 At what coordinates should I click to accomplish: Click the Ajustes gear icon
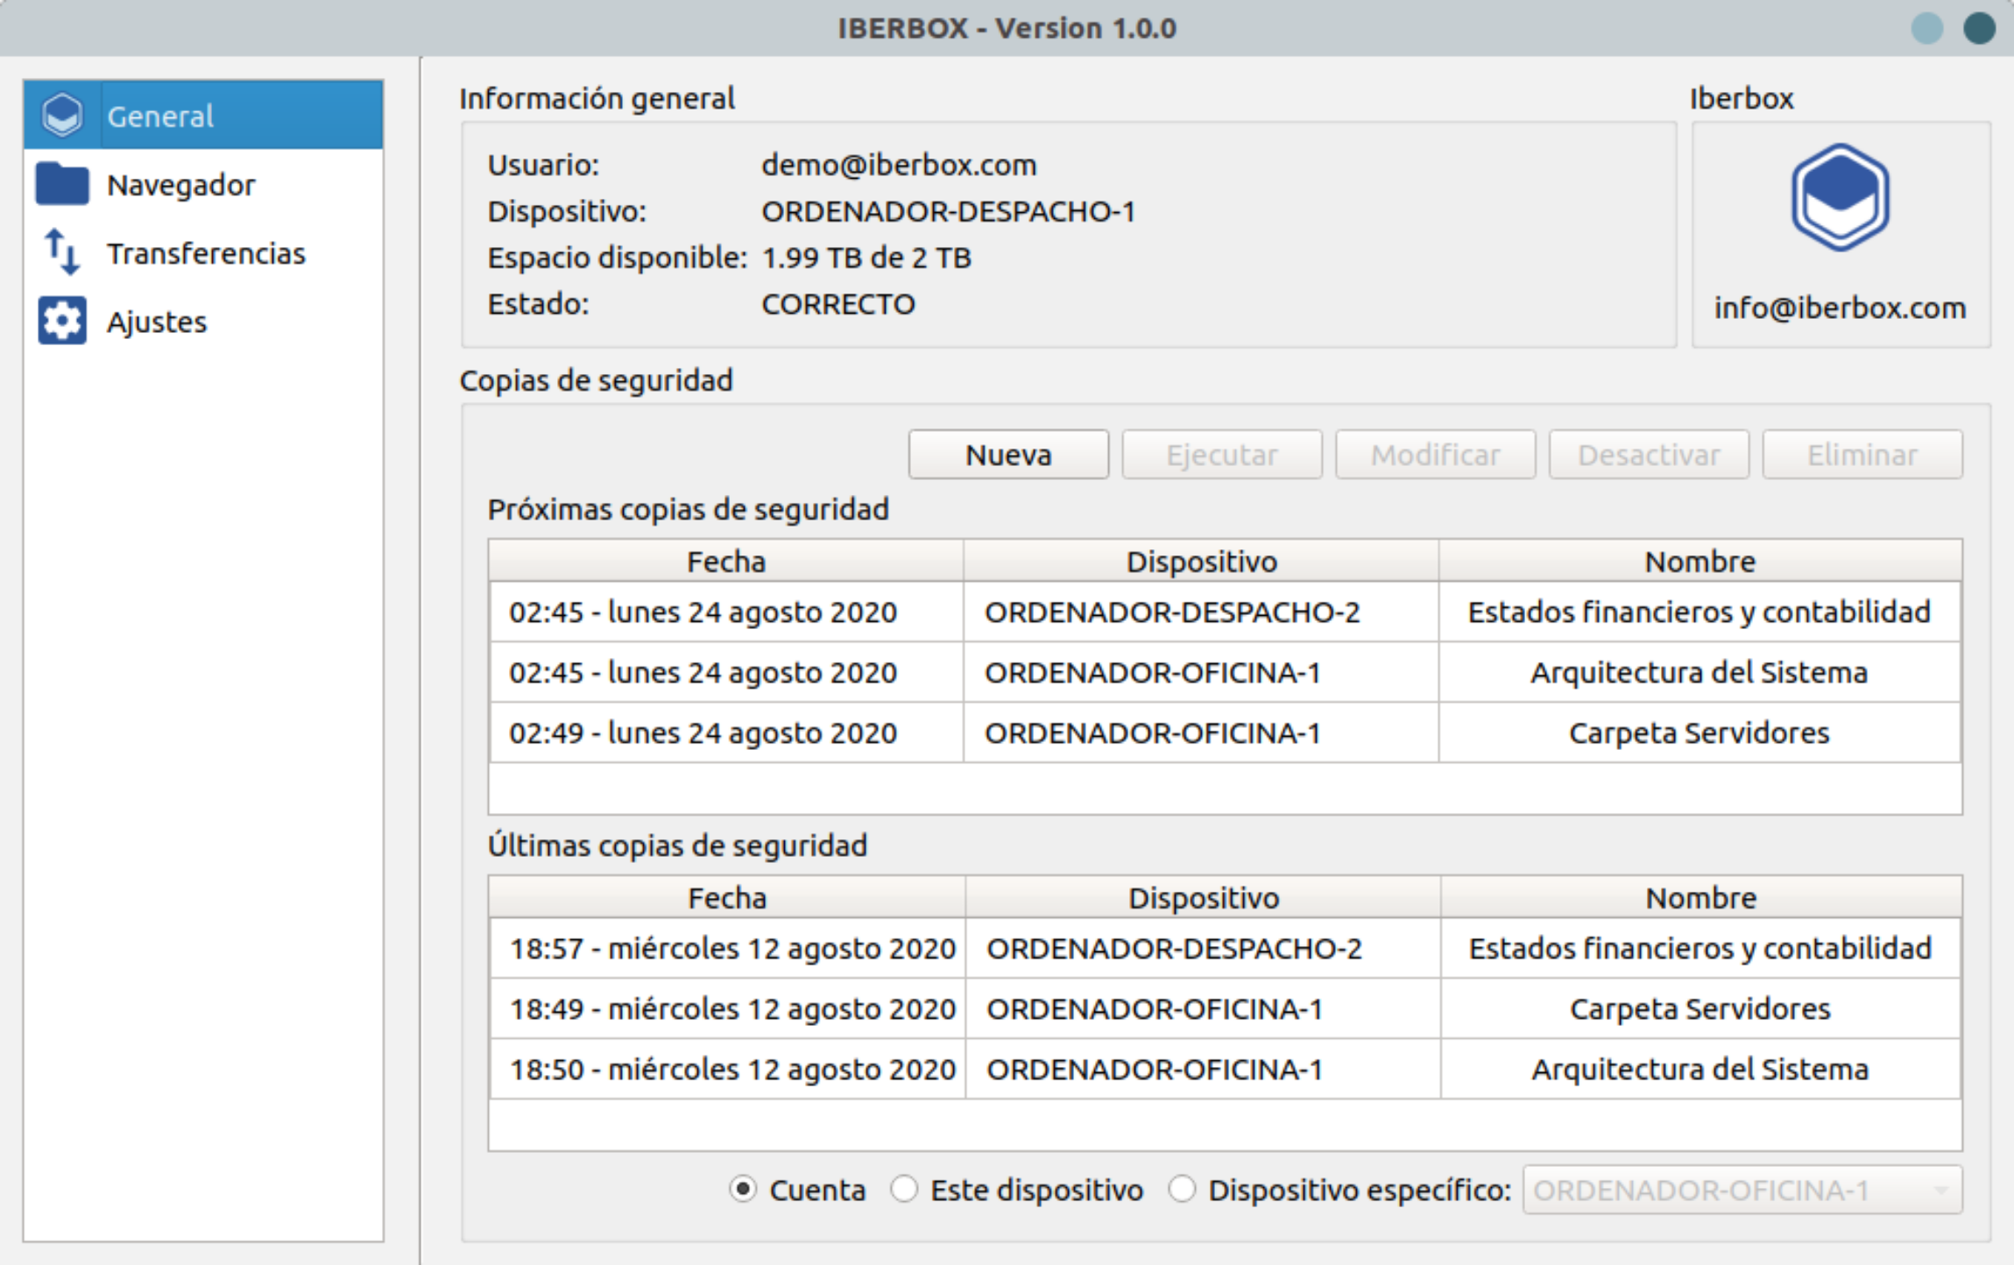click(62, 321)
